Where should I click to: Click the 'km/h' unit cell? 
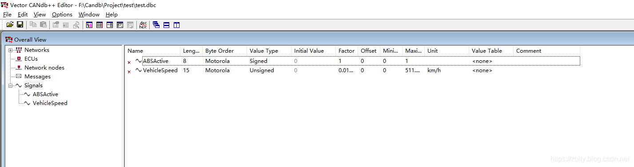[x=434, y=70]
